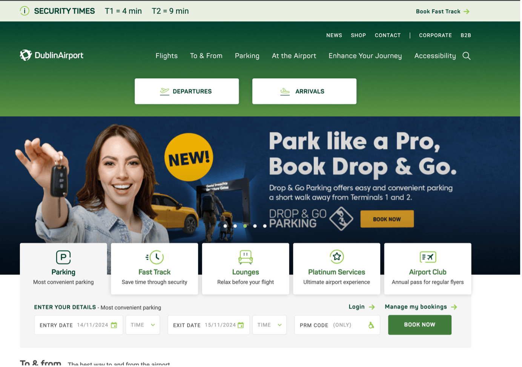Click the Fast Track clock icon

(x=155, y=258)
